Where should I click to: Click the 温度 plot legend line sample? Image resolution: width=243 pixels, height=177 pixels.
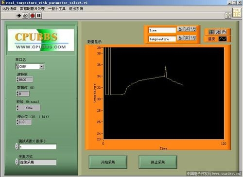pos(223,39)
